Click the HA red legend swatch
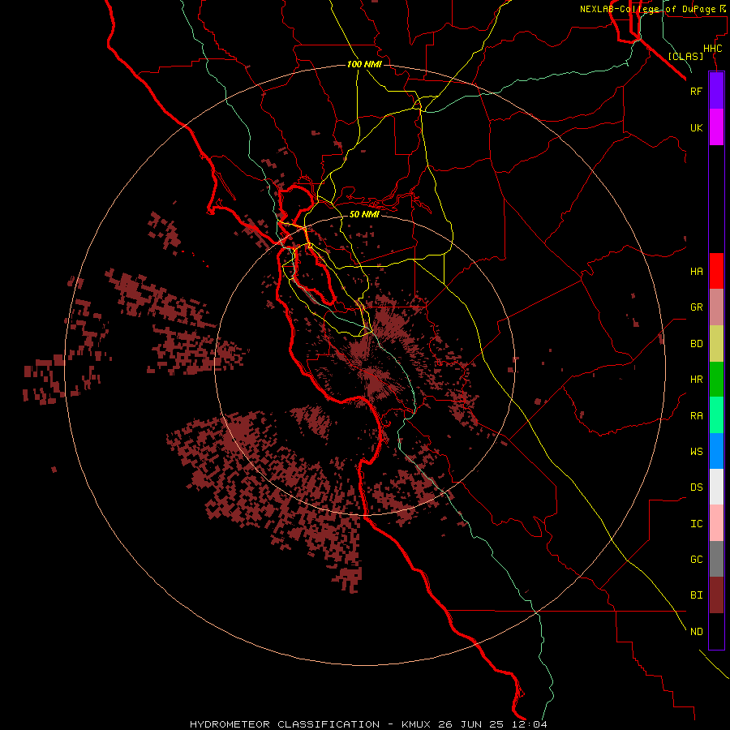730x730 pixels. [716, 271]
